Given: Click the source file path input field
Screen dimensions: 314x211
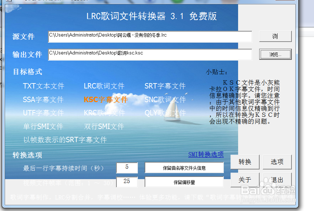Looking at the screenshot, I should point(150,37).
